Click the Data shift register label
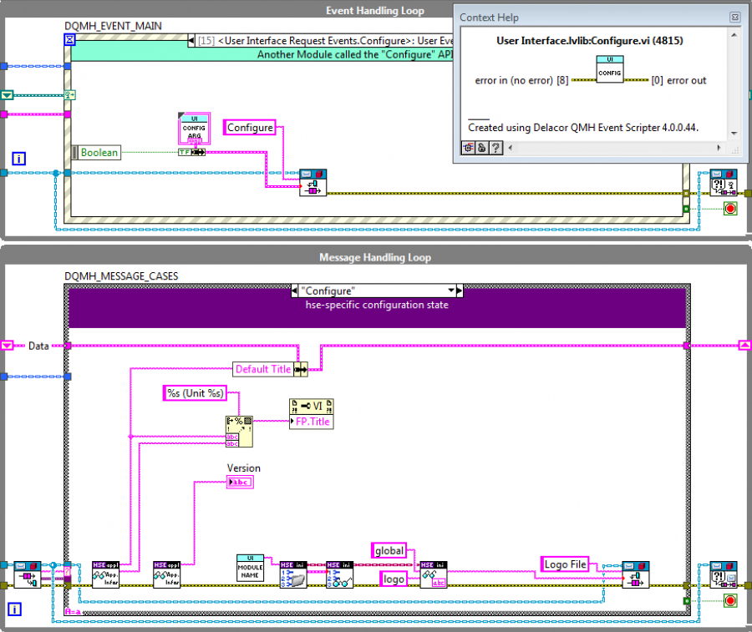Screen dimensions: 752x632 pos(38,346)
